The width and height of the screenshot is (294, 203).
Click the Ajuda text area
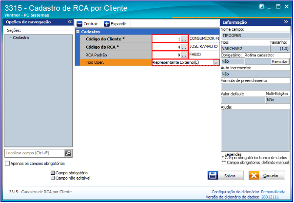(255, 130)
